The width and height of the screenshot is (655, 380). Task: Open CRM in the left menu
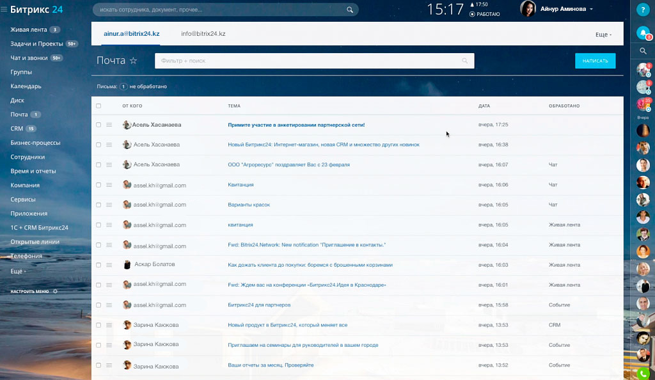point(17,129)
